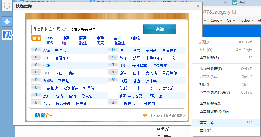Jump to letter C courier group

click(x=36, y=65)
